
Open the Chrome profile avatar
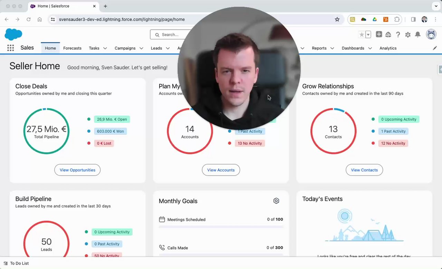(x=424, y=19)
